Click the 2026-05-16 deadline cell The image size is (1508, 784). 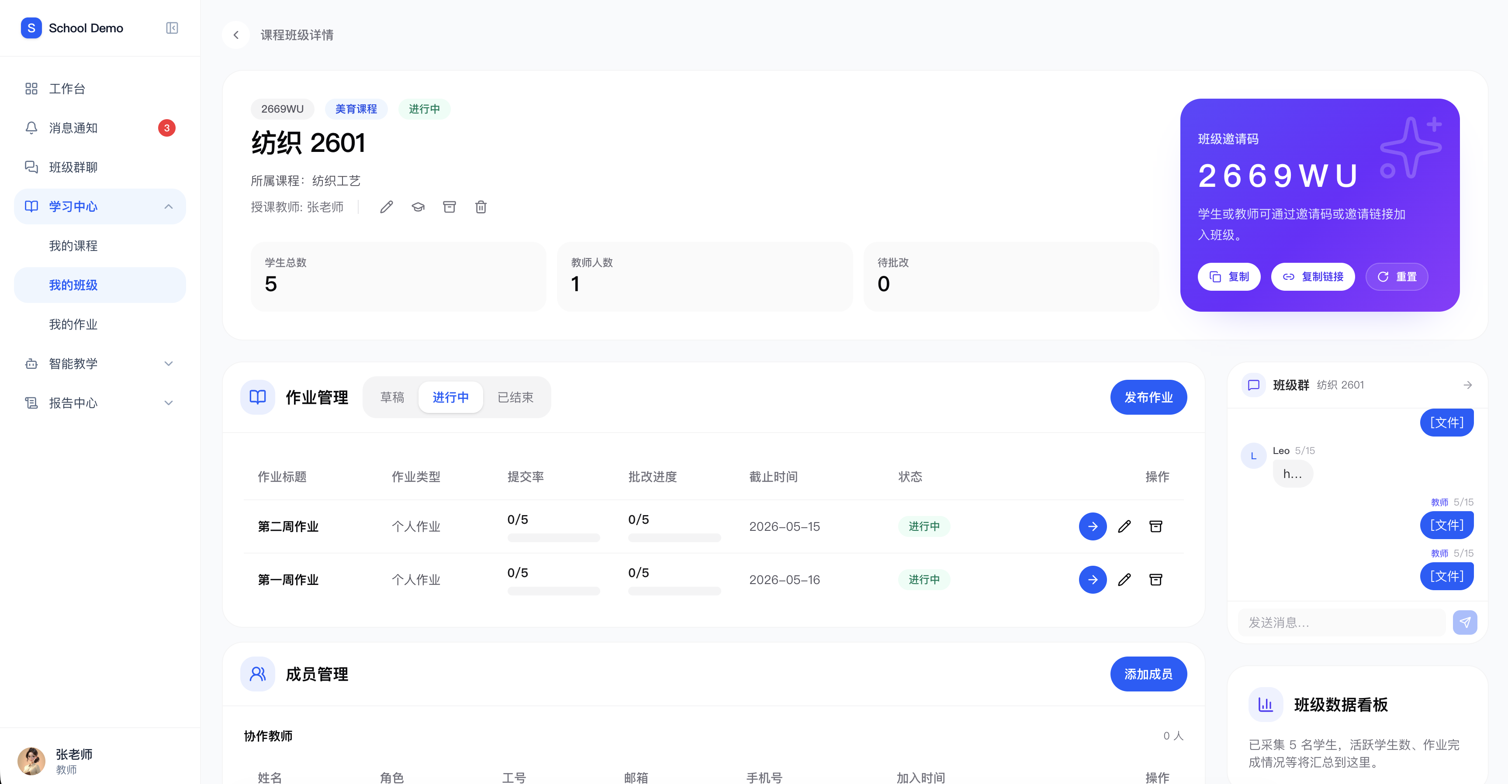(785, 580)
